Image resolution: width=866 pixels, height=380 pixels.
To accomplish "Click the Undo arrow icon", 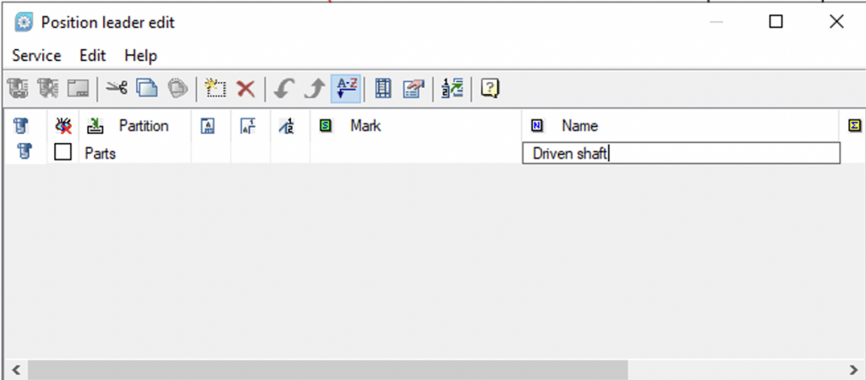I will pos(283,88).
